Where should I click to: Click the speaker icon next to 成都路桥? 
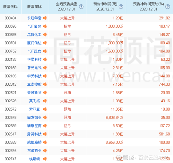[x=45, y=142]
